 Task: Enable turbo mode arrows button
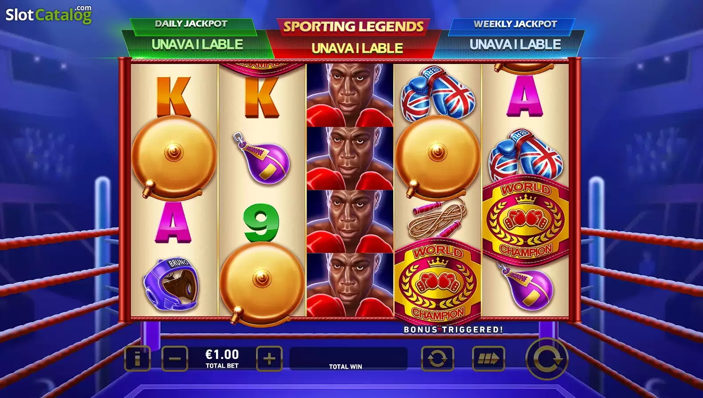pyautogui.click(x=488, y=359)
